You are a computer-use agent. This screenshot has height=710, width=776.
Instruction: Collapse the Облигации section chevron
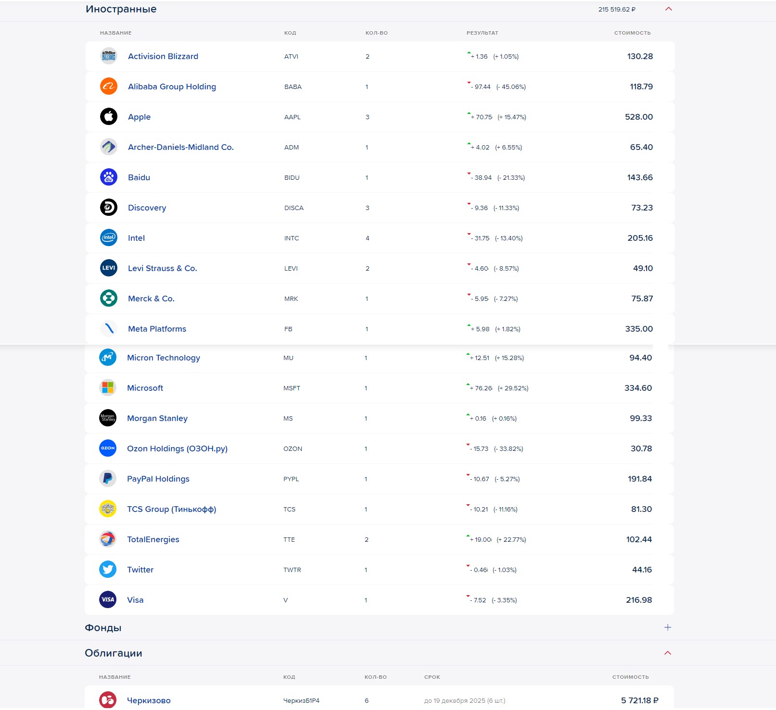coord(668,653)
